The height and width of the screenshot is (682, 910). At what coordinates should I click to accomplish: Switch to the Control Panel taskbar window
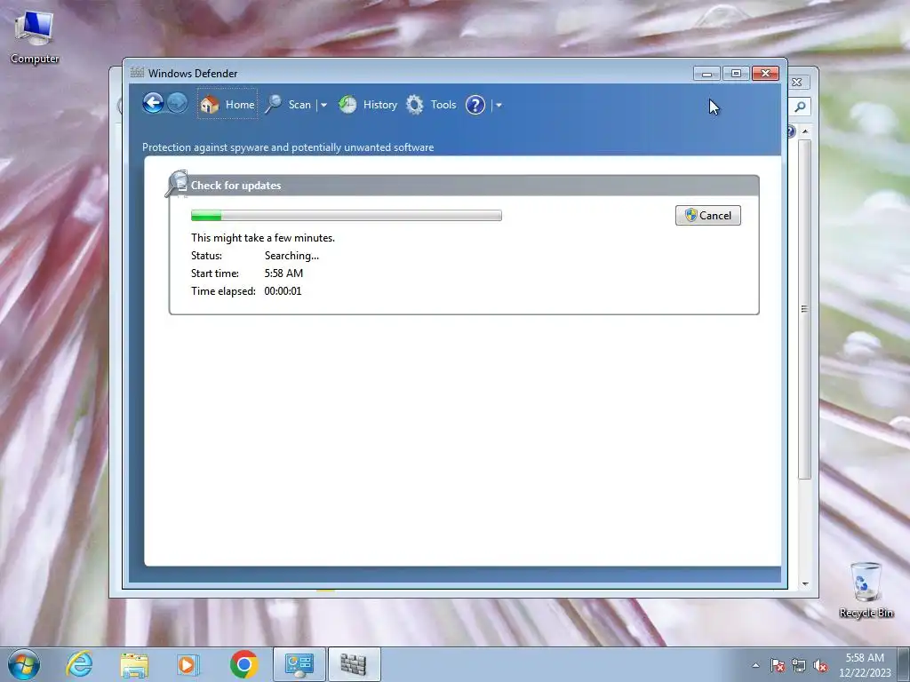coord(299,664)
